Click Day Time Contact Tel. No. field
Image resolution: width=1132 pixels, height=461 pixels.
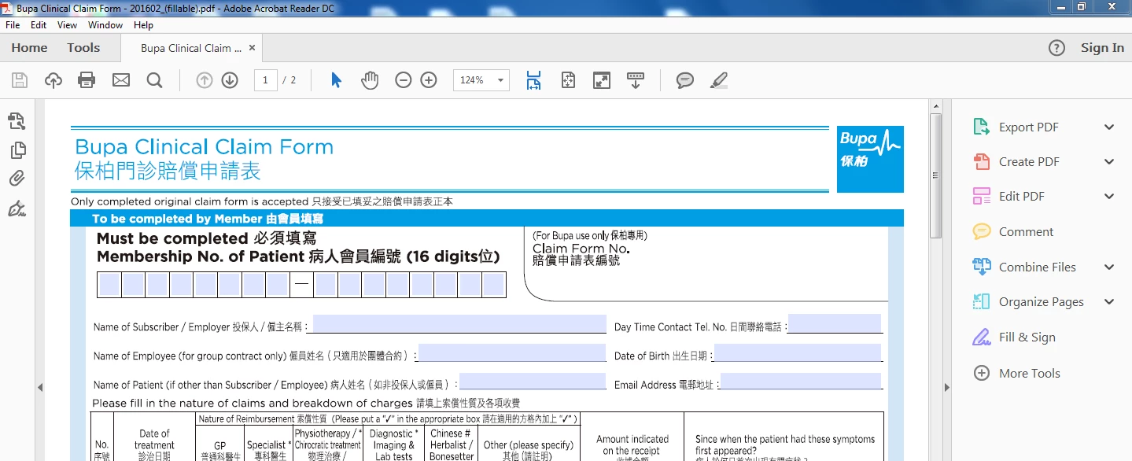pos(835,323)
